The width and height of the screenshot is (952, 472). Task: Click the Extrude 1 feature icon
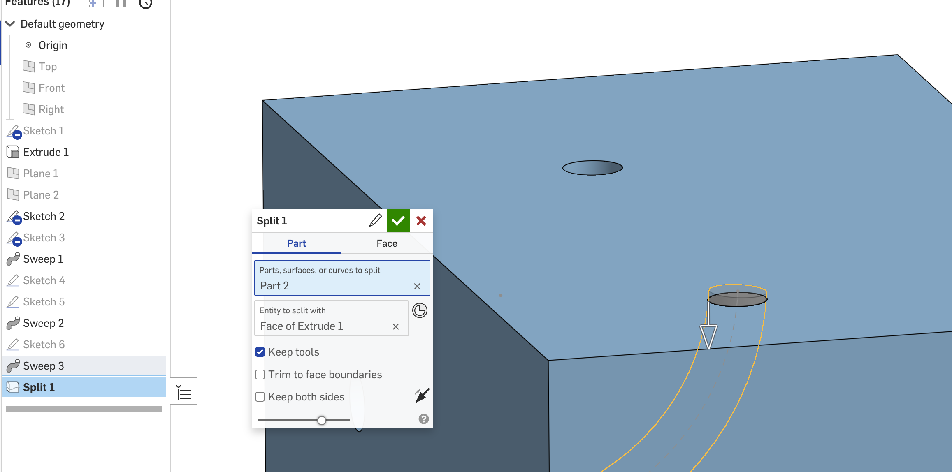pos(13,152)
